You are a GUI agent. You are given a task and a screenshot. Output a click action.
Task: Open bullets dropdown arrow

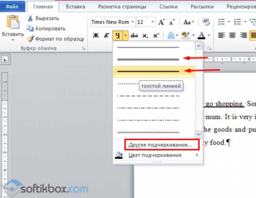click(x=229, y=22)
